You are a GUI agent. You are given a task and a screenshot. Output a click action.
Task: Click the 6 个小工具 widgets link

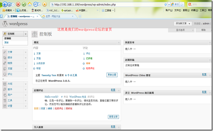pos(71,75)
